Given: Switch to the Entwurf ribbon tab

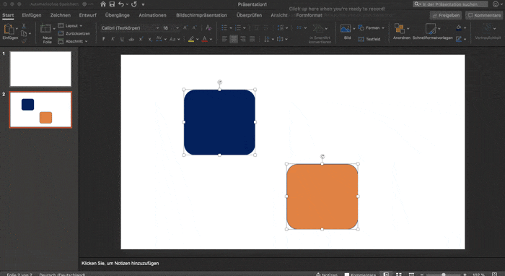Looking at the screenshot, I should click(87, 15).
